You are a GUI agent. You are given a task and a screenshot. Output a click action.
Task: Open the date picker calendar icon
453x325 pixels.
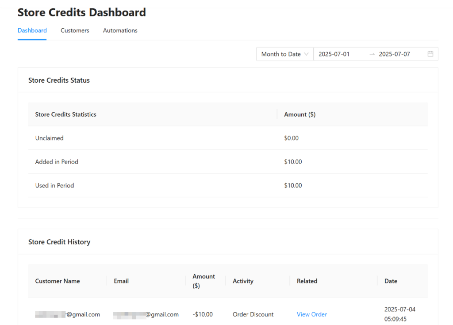[430, 54]
